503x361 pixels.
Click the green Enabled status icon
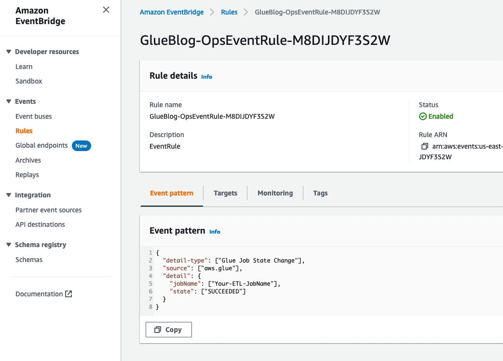pos(422,116)
